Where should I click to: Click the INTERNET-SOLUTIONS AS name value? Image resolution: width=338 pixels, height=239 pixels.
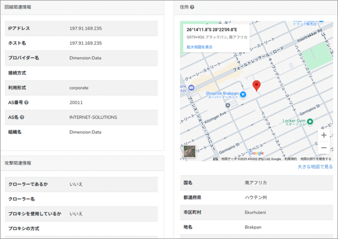coord(93,117)
